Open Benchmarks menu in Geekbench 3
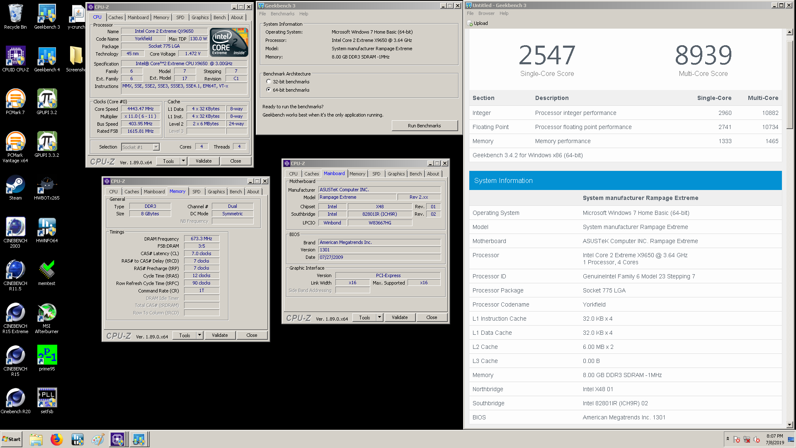796x448 pixels. point(282,14)
